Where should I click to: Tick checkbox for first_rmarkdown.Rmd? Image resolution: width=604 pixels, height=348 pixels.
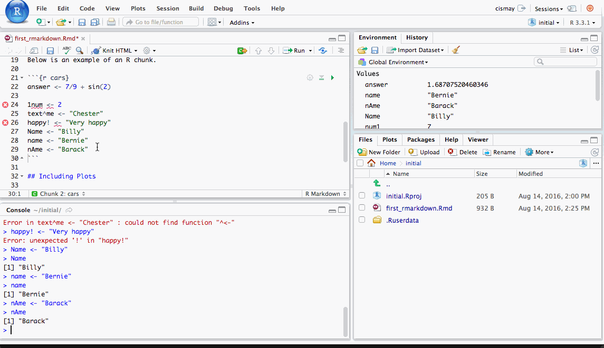coord(362,207)
